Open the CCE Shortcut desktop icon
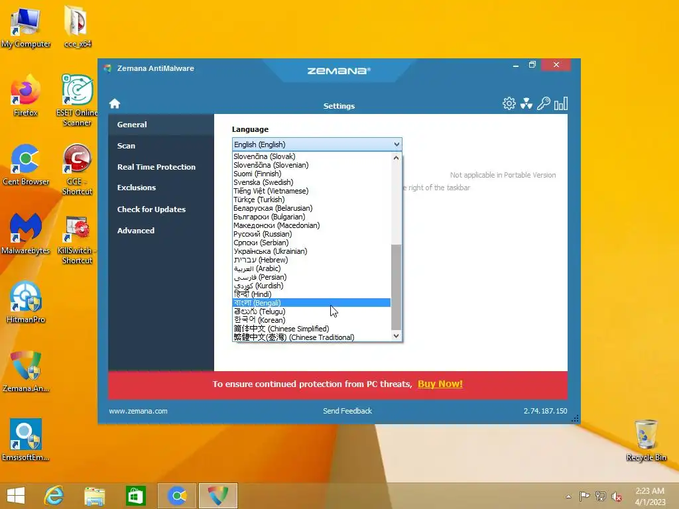Screen dimensions: 679x509 click(x=77, y=170)
